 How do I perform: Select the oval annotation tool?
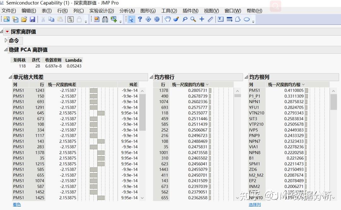pyautogui.click(x=246, y=19)
